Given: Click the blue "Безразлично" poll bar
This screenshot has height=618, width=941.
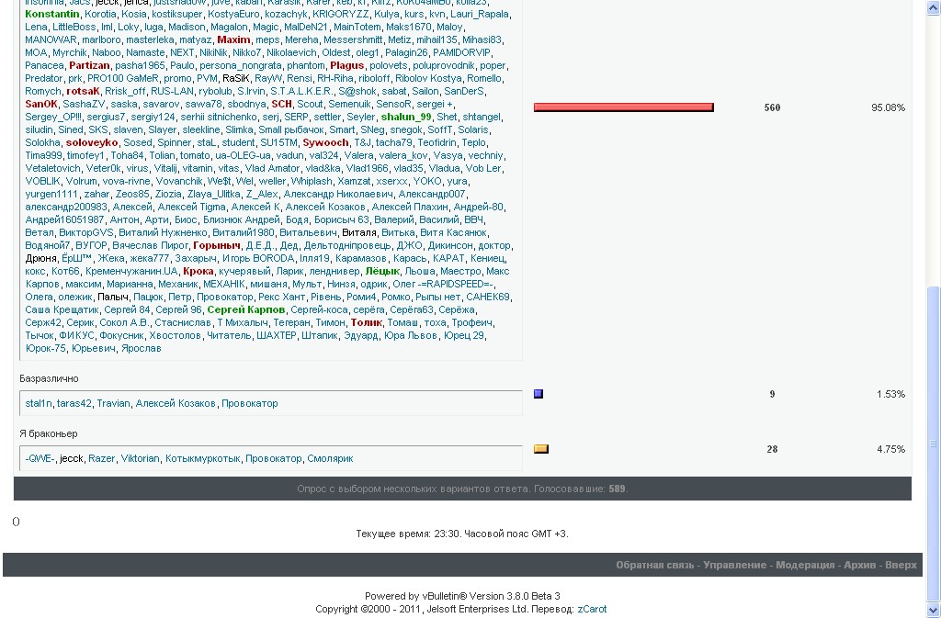Looking at the screenshot, I should click(539, 394).
